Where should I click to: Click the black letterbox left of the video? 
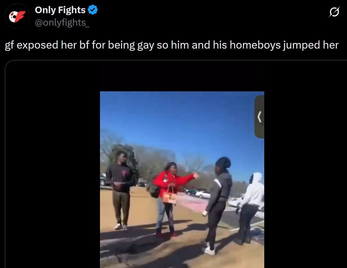click(x=53, y=164)
